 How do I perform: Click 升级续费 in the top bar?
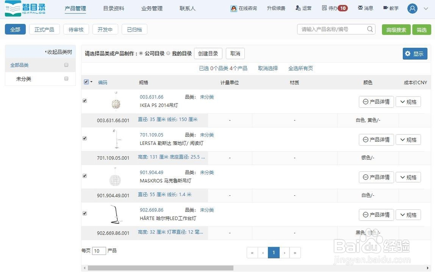pyautogui.click(x=276, y=8)
